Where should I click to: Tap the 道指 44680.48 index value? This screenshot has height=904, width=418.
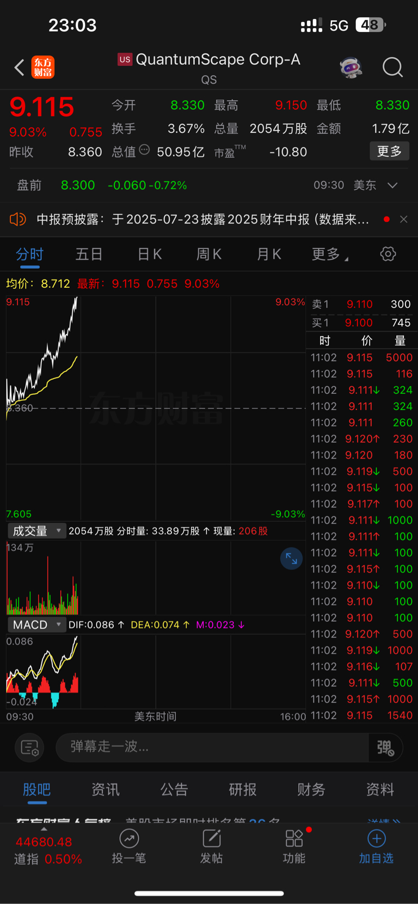tap(44, 843)
